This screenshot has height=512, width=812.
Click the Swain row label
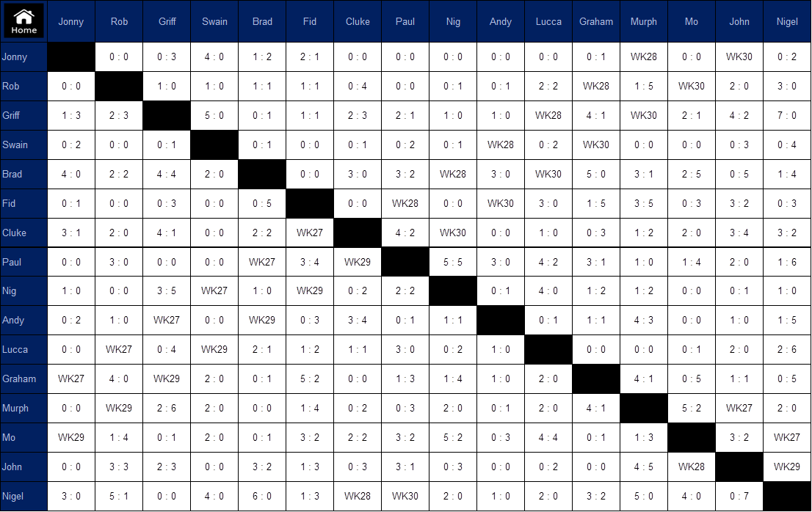23,145
